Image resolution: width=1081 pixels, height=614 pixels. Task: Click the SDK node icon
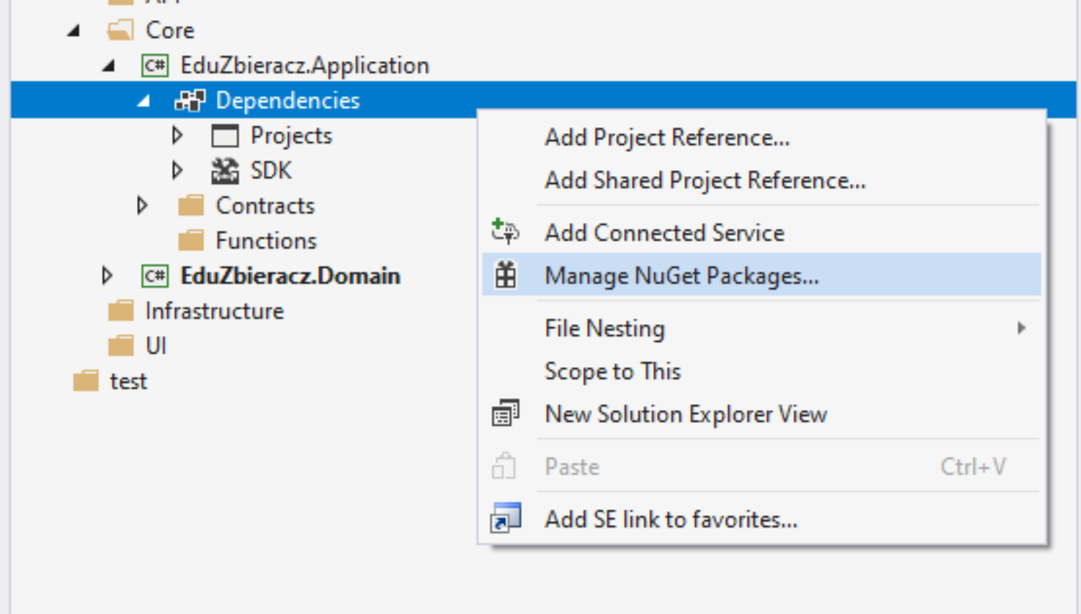(225, 171)
